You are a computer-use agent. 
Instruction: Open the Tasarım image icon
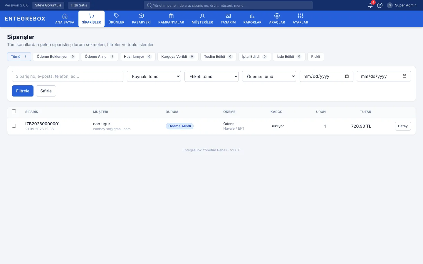tap(228, 16)
